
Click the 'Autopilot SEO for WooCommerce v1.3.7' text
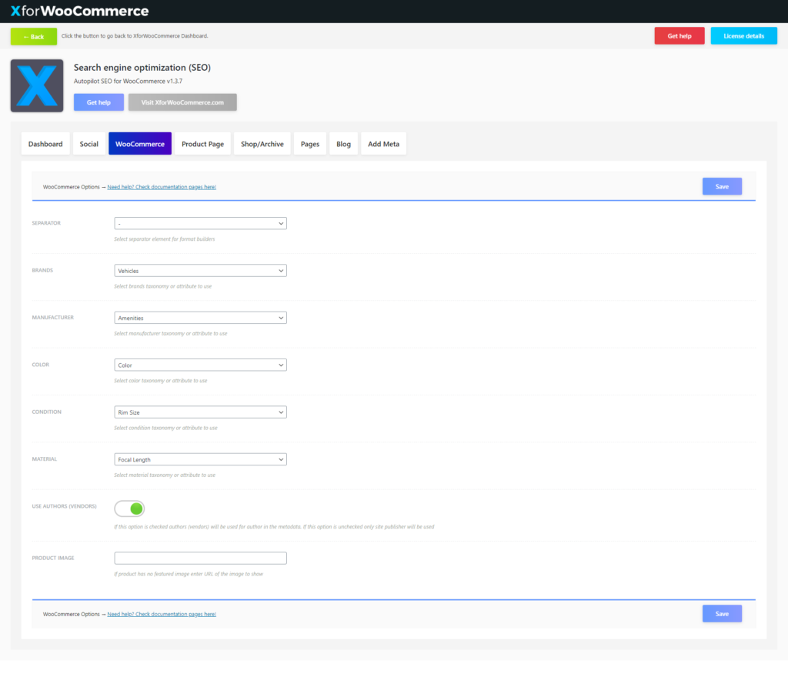[x=129, y=81]
